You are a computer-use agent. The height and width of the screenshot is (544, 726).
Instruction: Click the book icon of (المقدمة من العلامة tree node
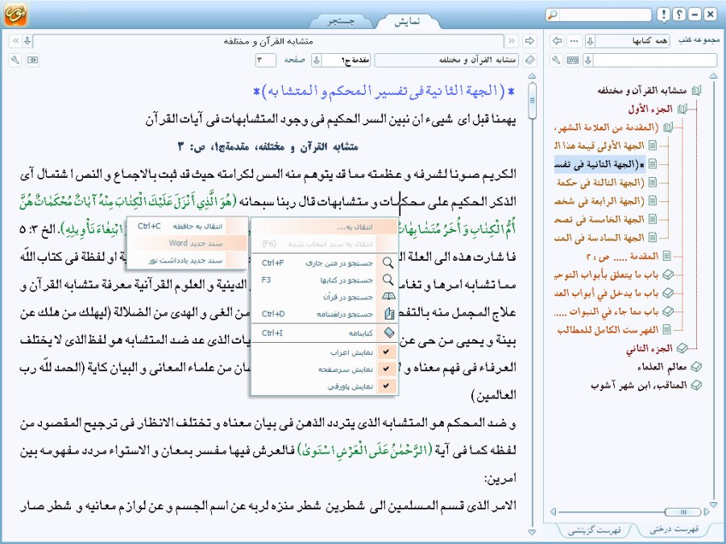(x=668, y=127)
